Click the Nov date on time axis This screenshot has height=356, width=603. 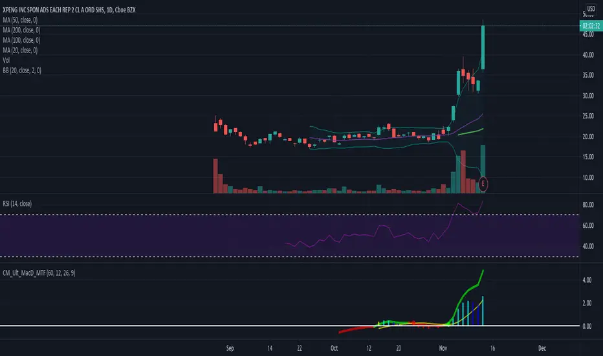pyautogui.click(x=443, y=348)
